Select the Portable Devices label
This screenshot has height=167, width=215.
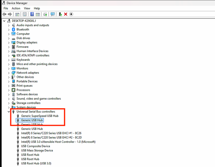(x=27, y=81)
